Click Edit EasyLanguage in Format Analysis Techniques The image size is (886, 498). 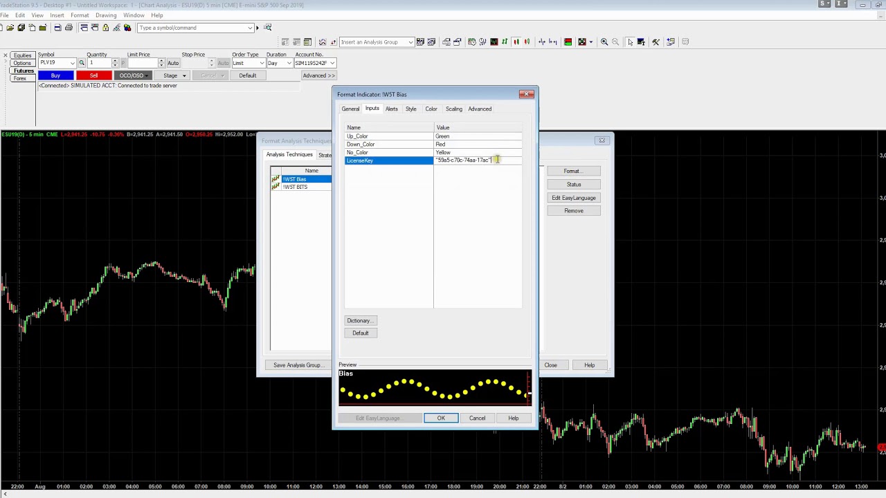(573, 198)
